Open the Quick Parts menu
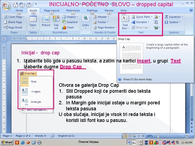 pos(142,17)
